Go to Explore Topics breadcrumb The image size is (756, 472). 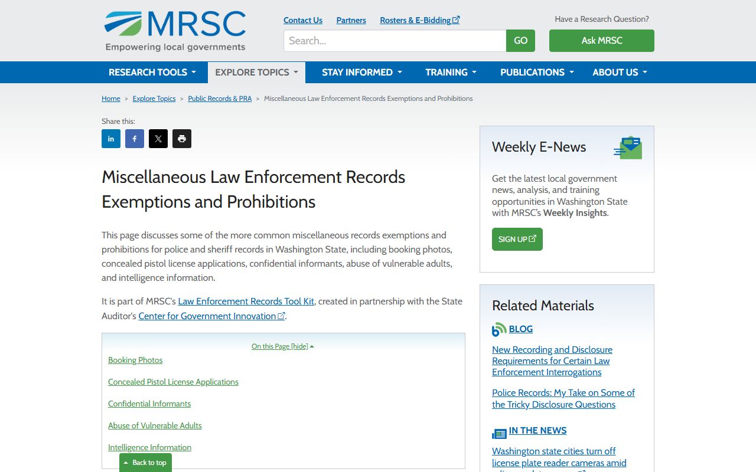coord(154,99)
